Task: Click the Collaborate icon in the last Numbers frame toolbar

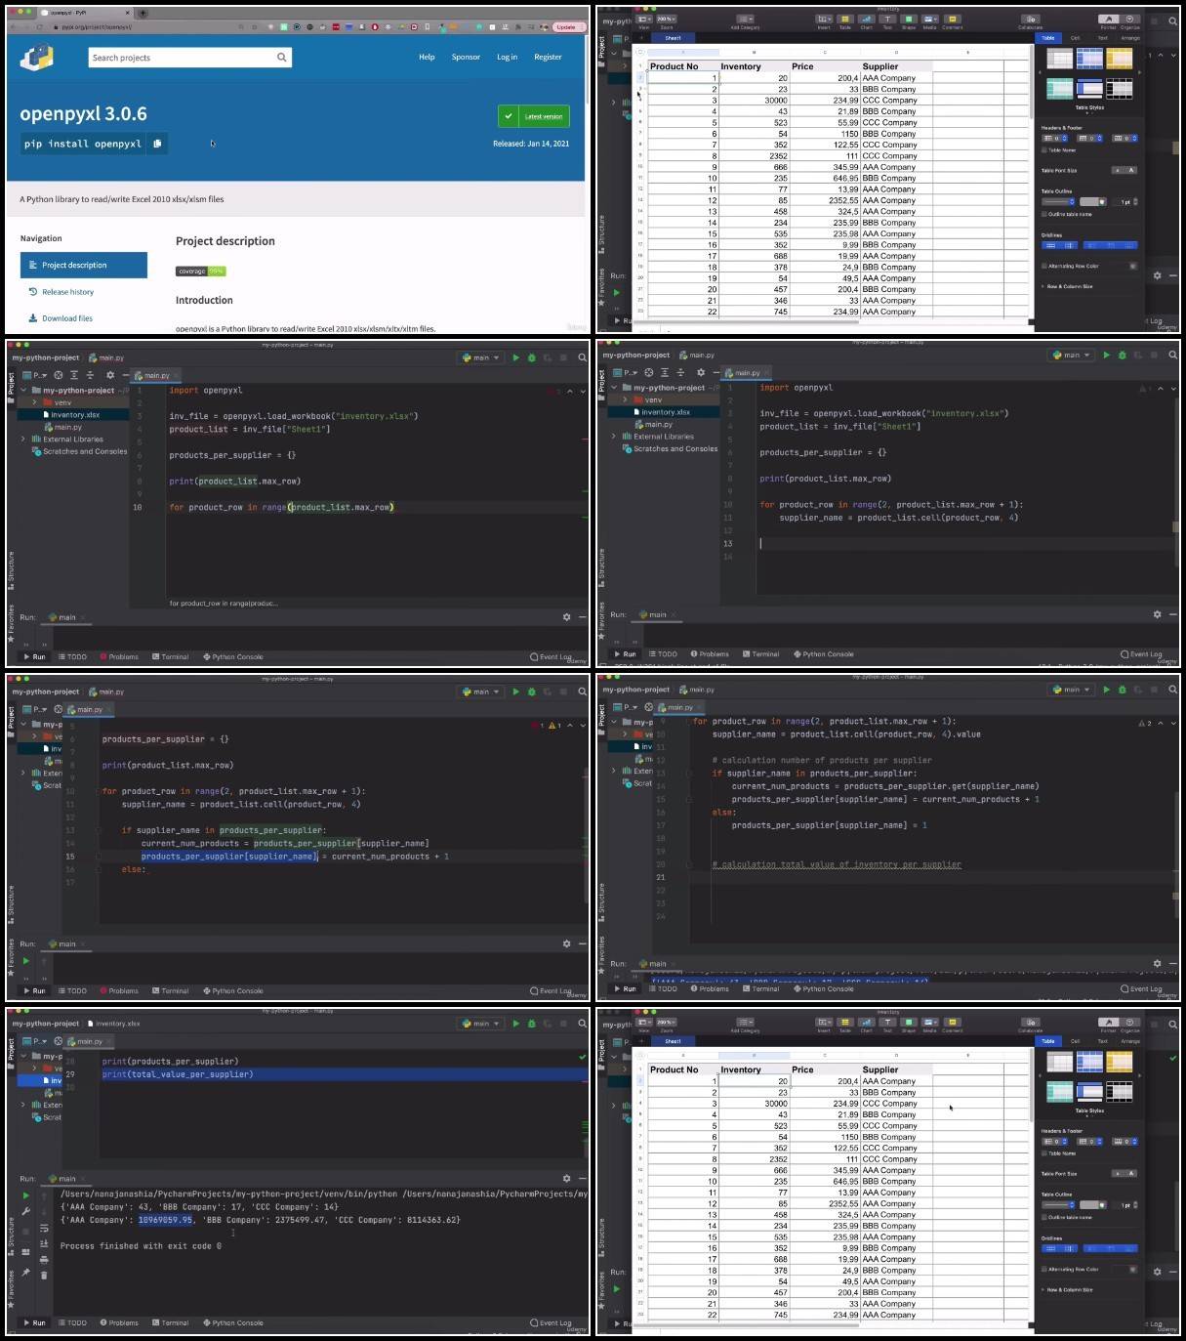Action: click(1030, 1025)
